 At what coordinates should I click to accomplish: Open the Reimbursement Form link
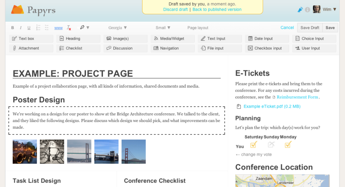tap(297, 97)
